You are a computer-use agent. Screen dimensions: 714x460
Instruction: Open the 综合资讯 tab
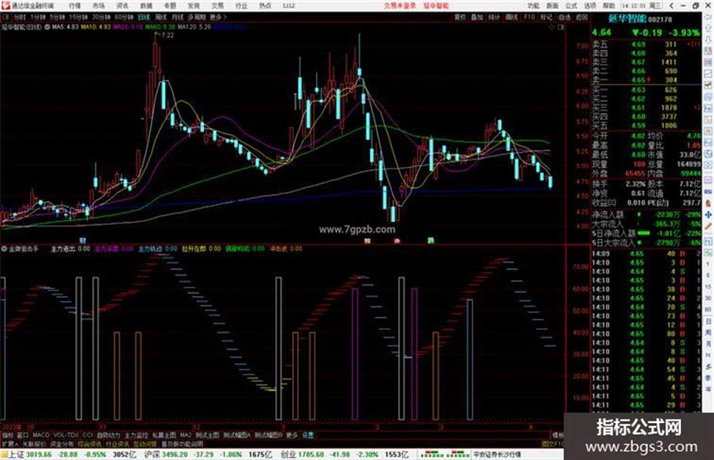tap(90, 444)
